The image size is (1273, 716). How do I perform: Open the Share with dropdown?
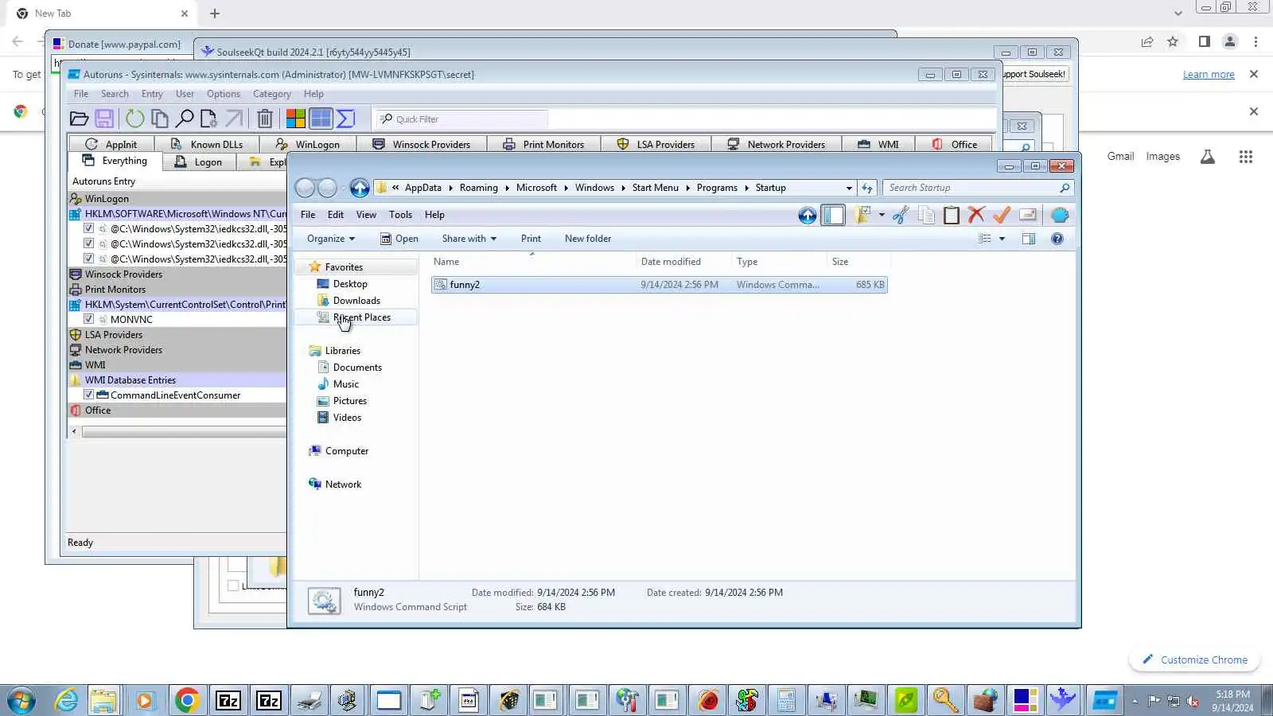[x=469, y=239]
